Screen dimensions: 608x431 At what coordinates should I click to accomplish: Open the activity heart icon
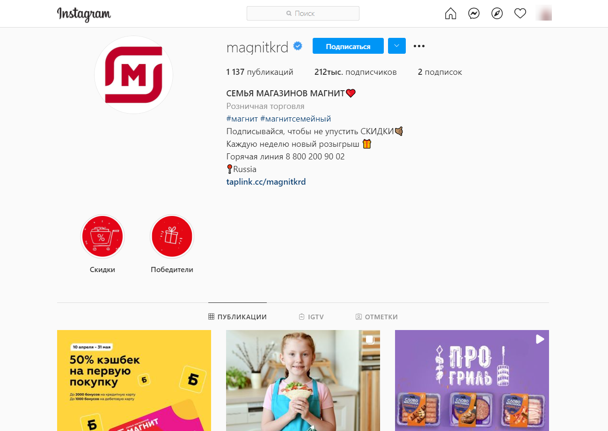pos(520,14)
